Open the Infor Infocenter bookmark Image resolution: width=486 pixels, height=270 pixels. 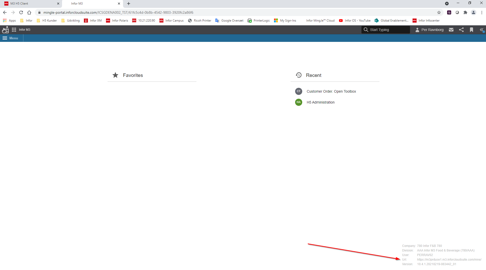coord(426,21)
